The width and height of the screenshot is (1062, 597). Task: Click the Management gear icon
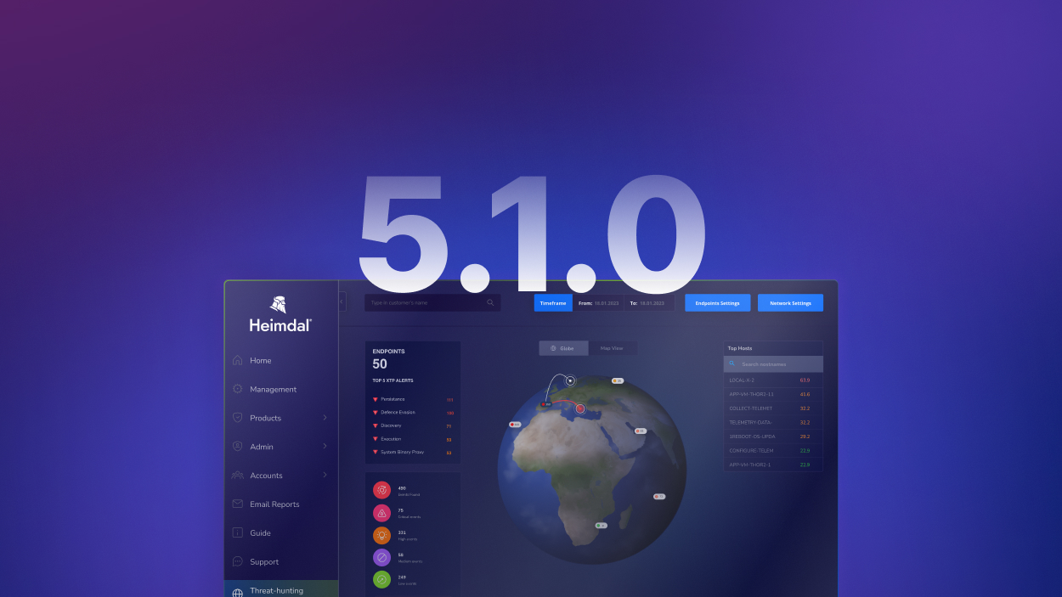pos(238,389)
